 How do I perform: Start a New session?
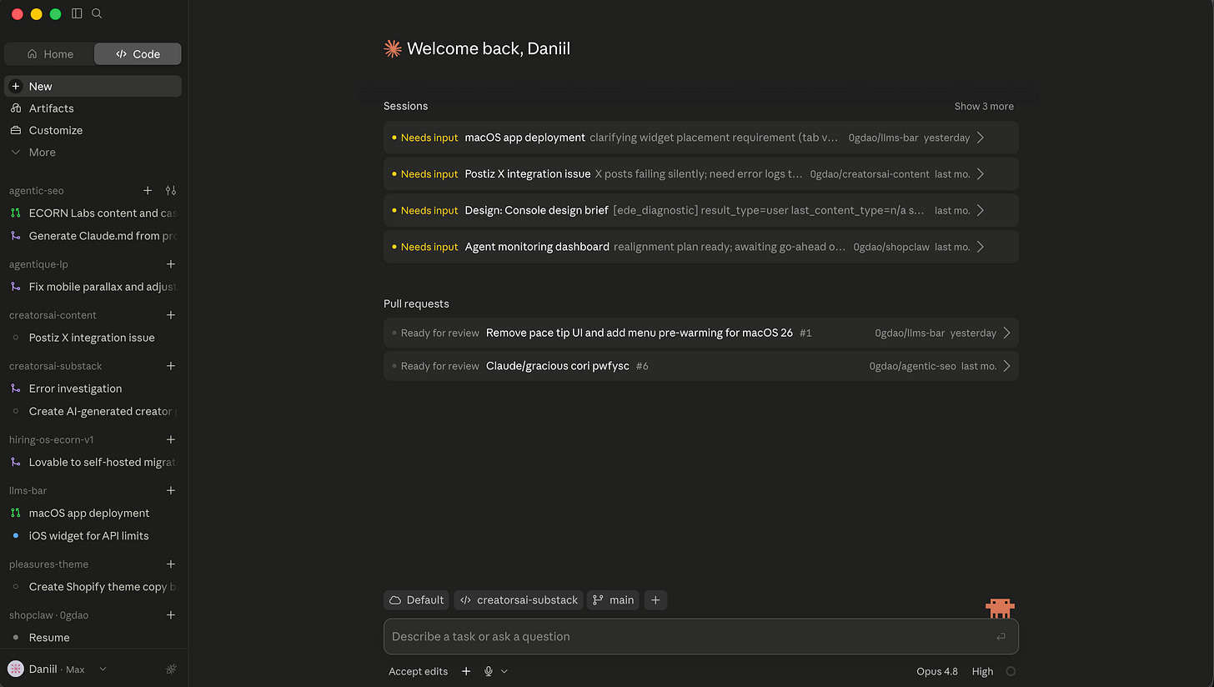93,86
